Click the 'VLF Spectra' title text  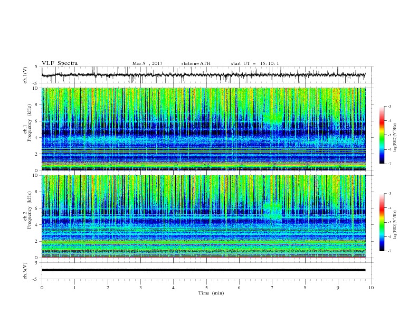tap(60, 63)
